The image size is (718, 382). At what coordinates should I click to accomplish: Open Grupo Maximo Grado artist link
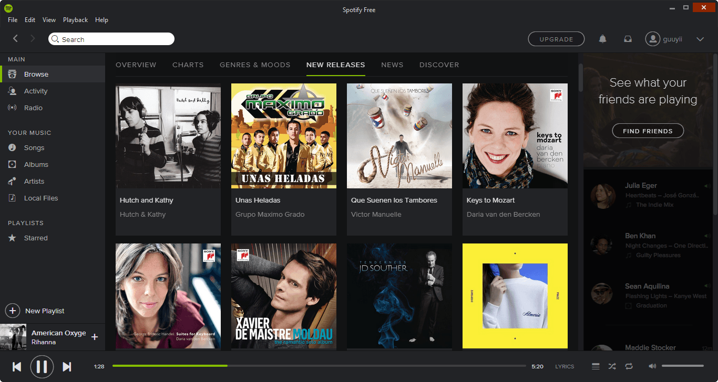tap(270, 214)
